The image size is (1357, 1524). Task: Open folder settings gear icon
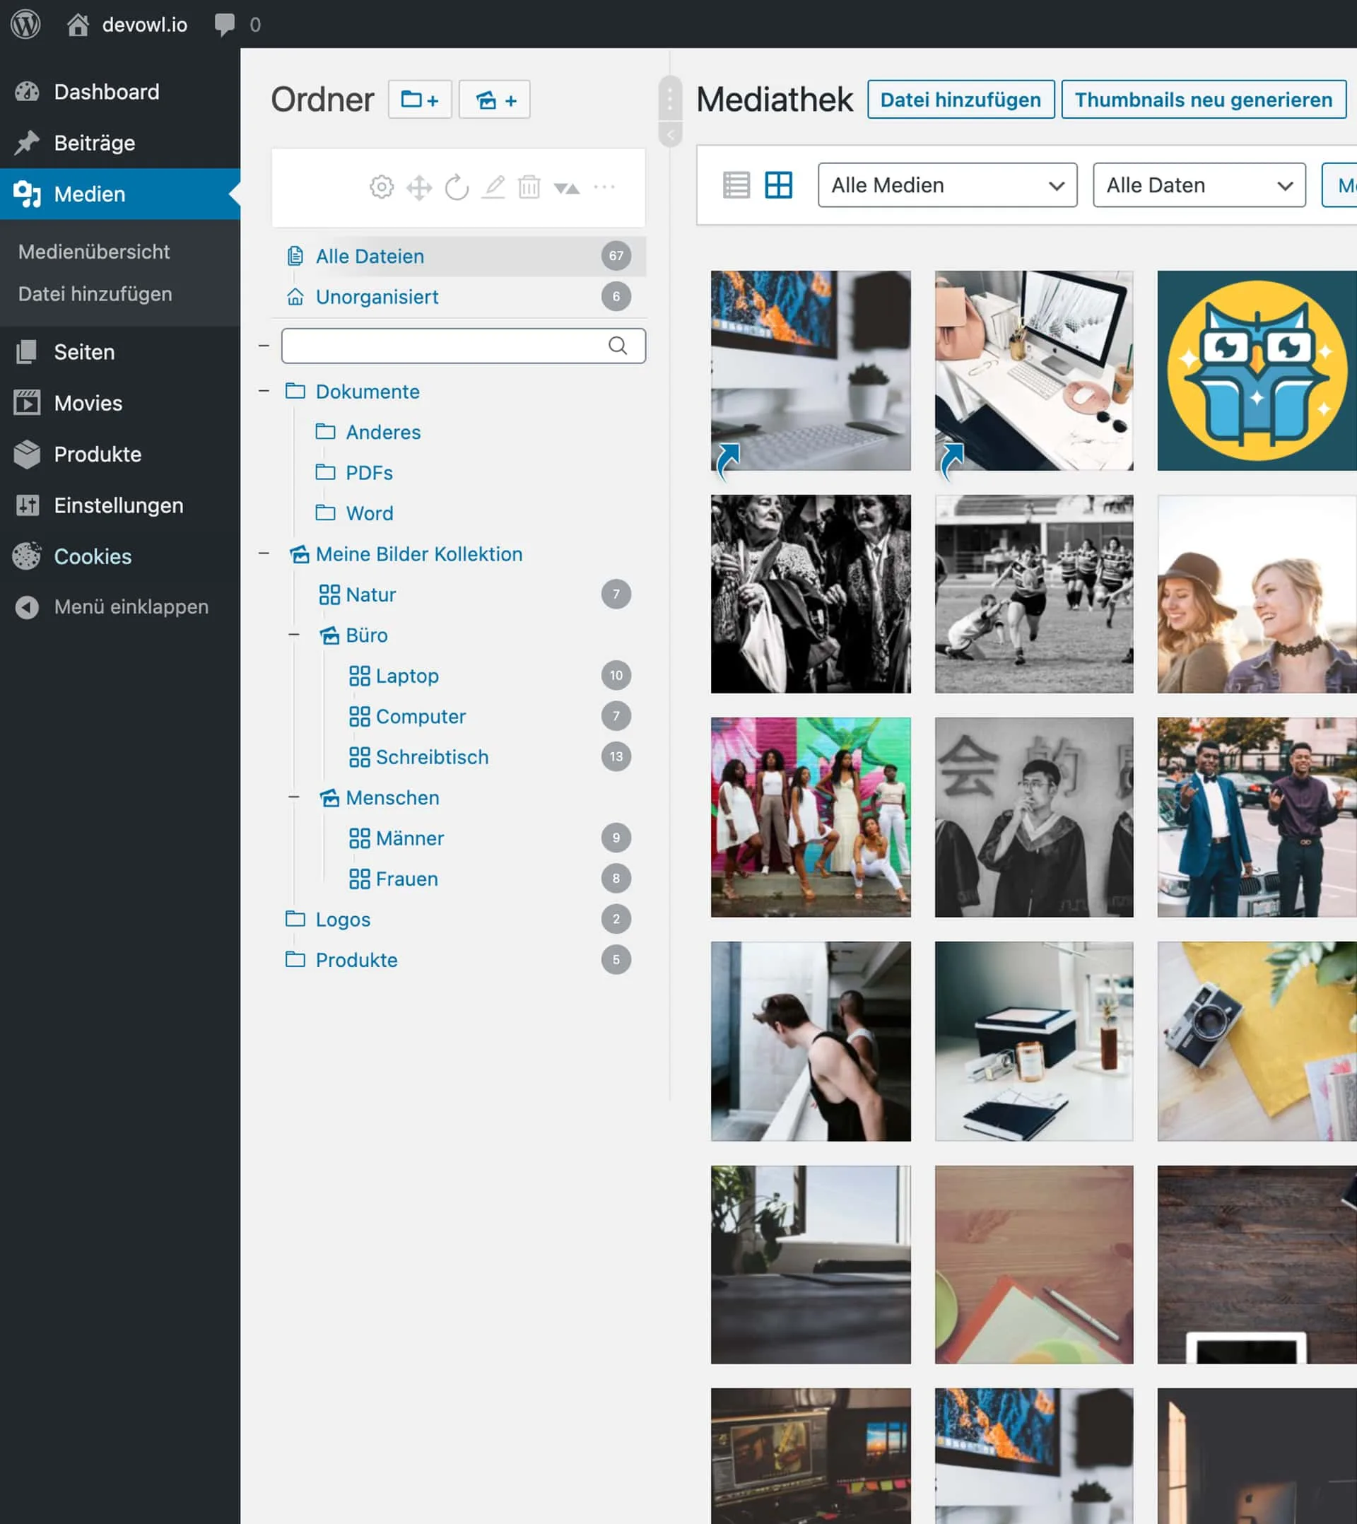point(382,187)
